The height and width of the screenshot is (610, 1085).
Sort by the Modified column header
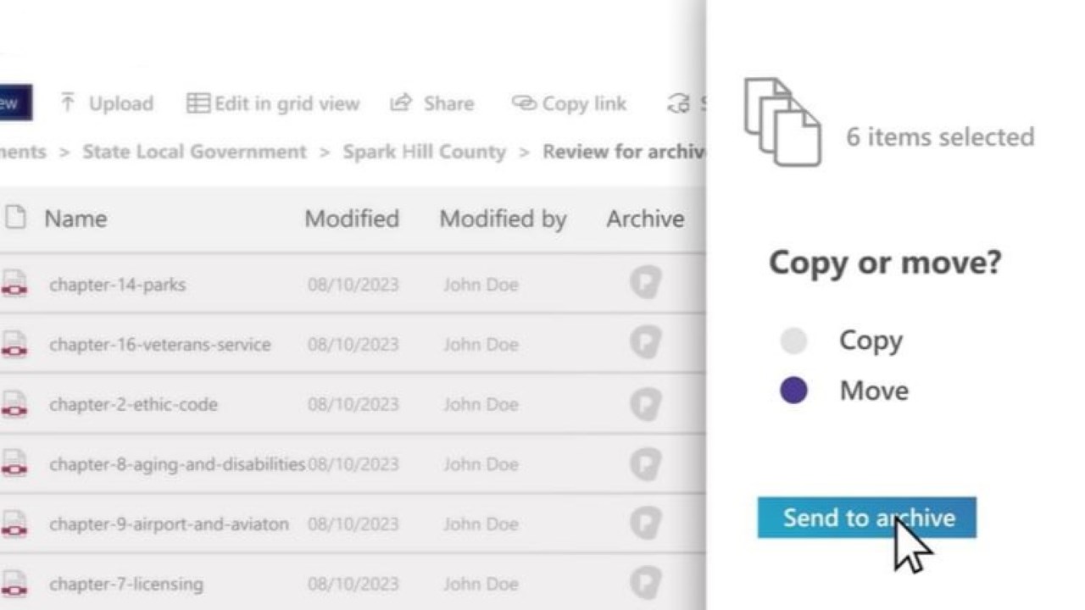pos(352,219)
